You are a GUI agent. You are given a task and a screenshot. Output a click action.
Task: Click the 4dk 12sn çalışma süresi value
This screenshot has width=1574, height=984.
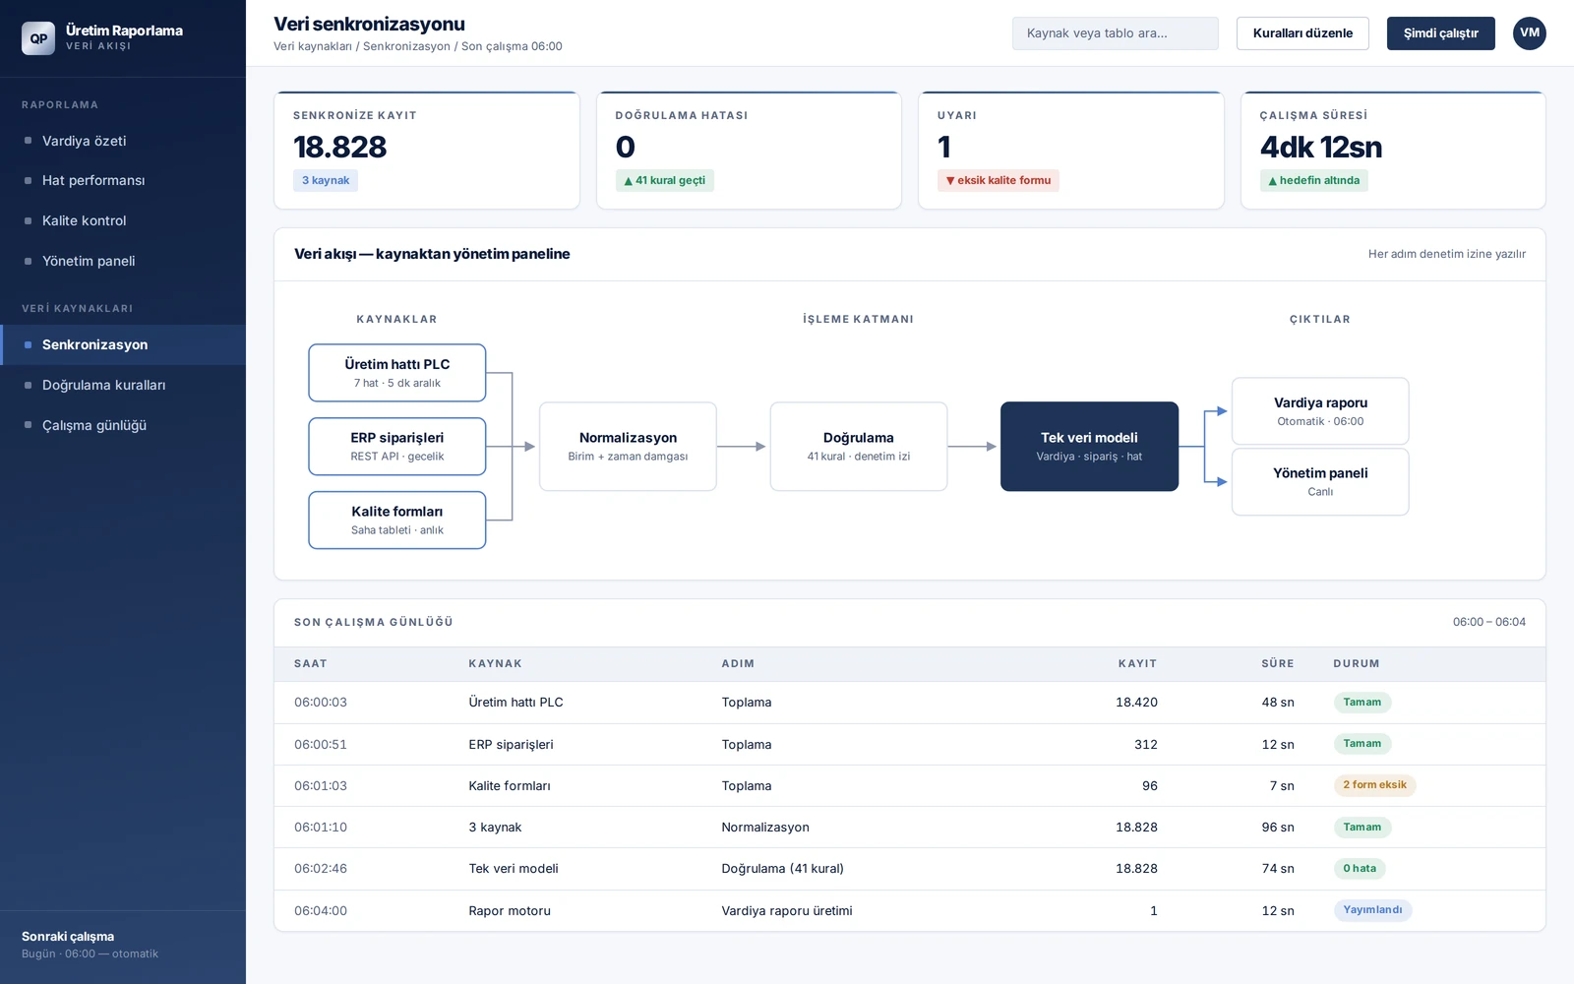pyautogui.click(x=1321, y=147)
